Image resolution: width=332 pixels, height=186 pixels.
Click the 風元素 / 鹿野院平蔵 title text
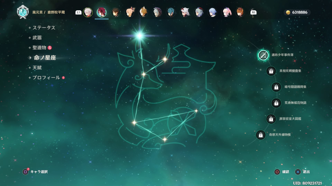tap(48, 12)
